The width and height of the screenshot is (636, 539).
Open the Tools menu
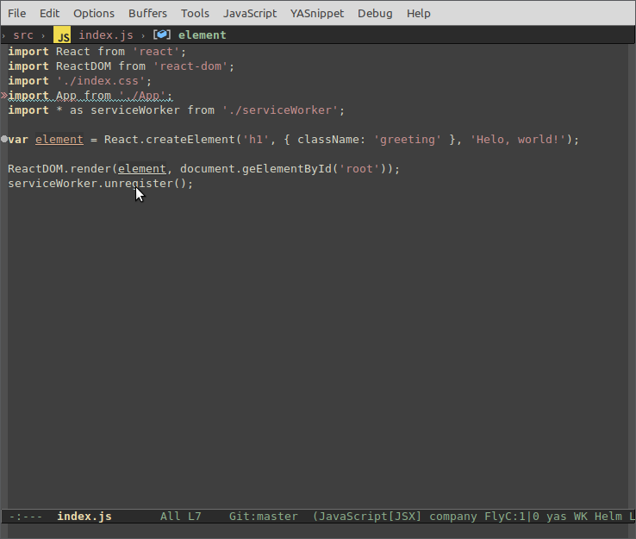(195, 13)
